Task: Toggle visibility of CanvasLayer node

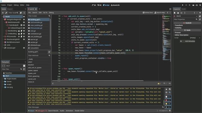Action: point(24,48)
